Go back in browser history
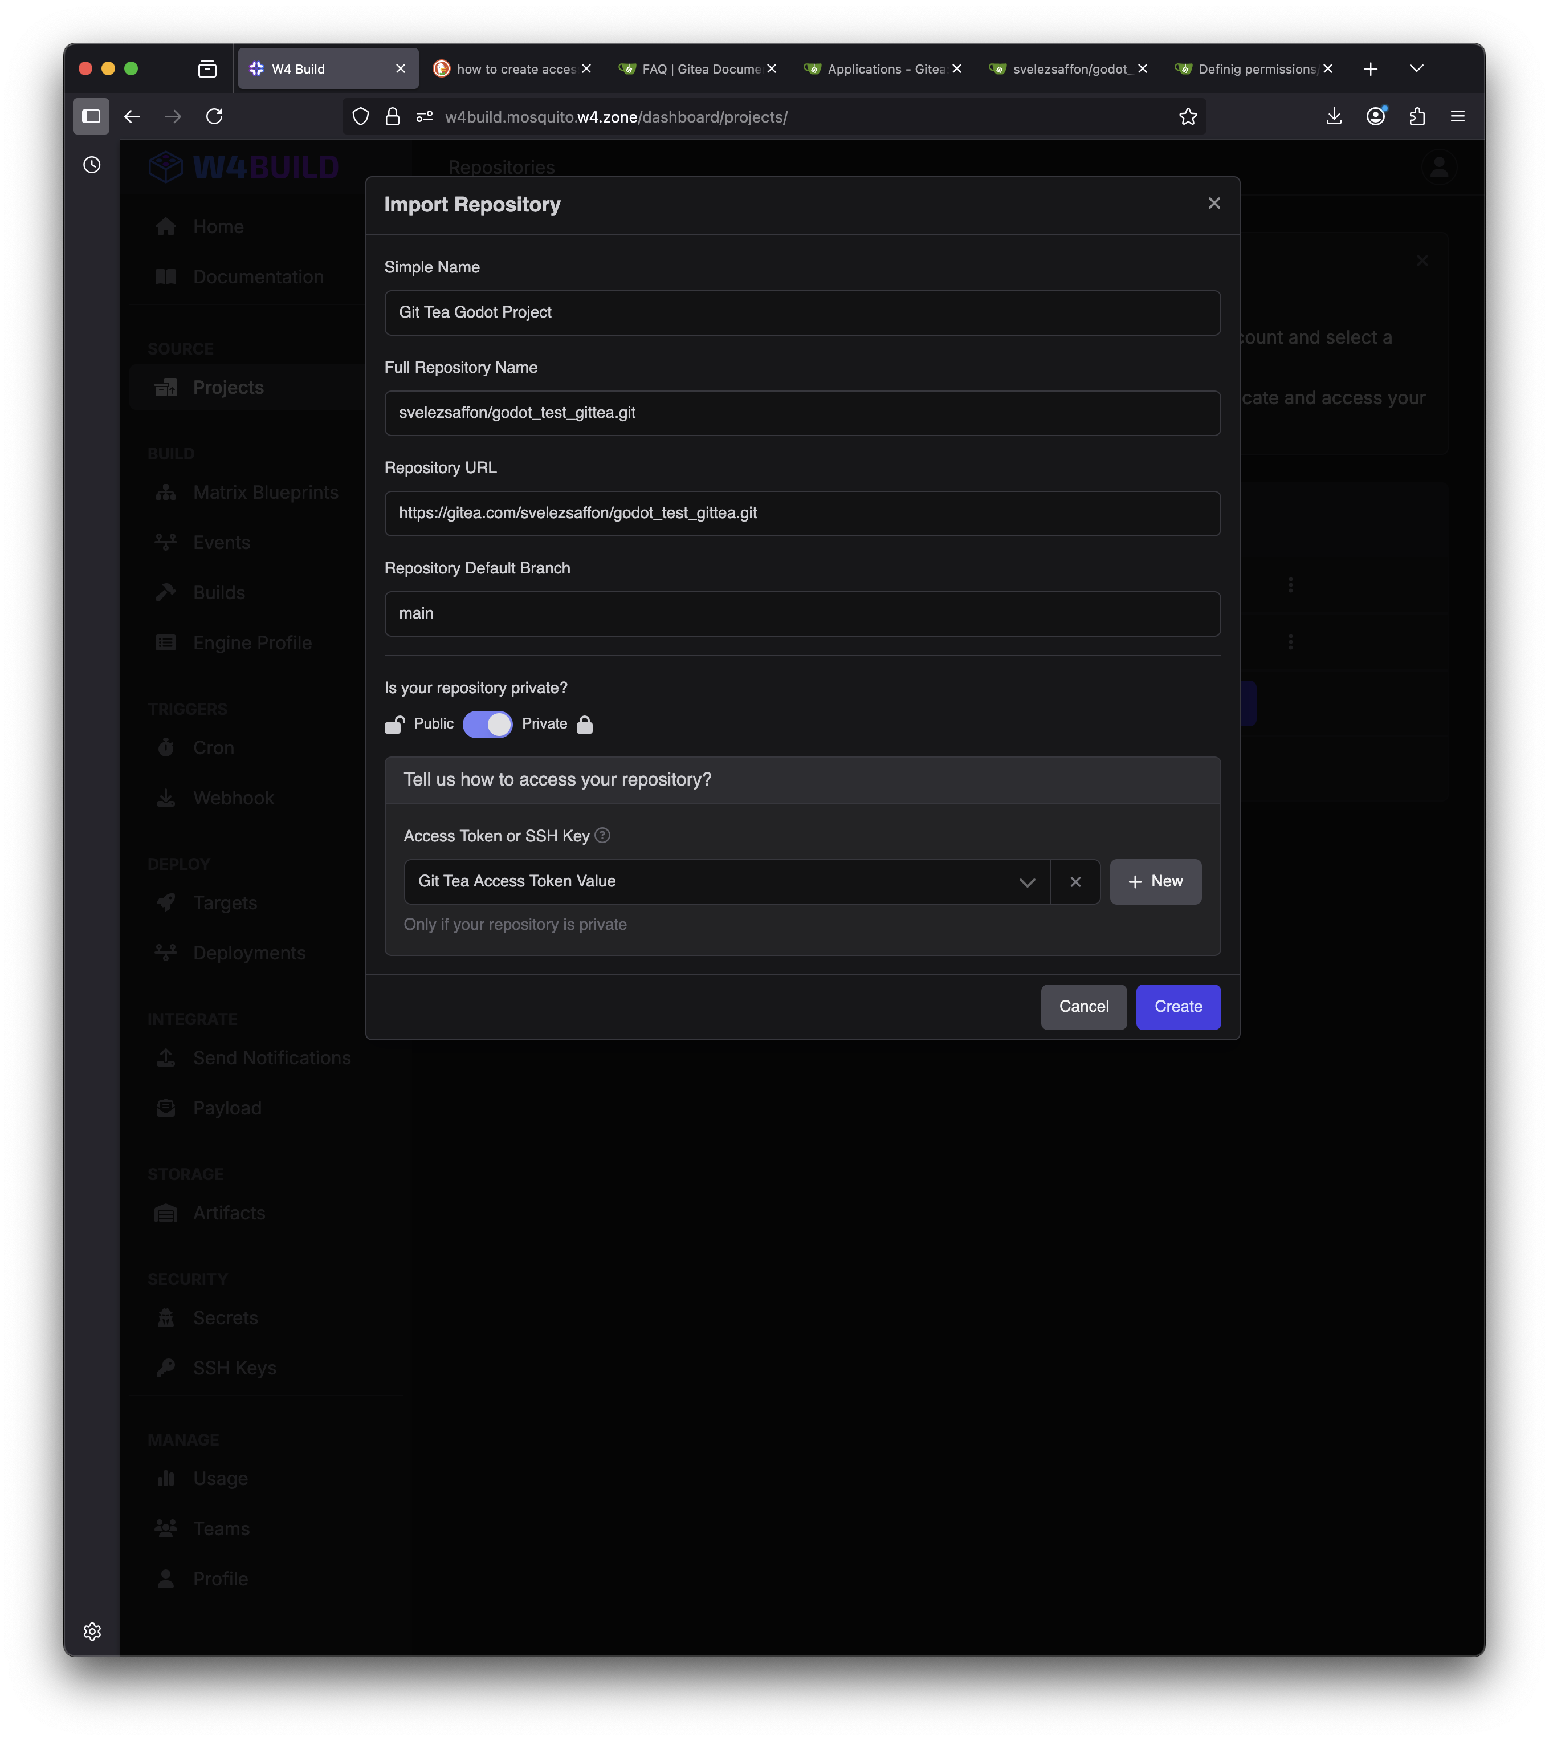 132,117
